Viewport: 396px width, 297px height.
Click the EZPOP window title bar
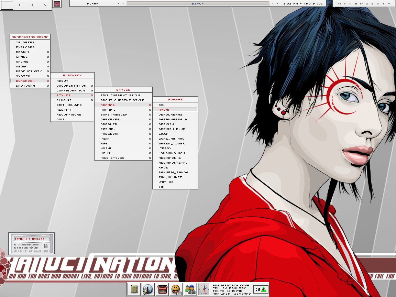tap(198, 3)
